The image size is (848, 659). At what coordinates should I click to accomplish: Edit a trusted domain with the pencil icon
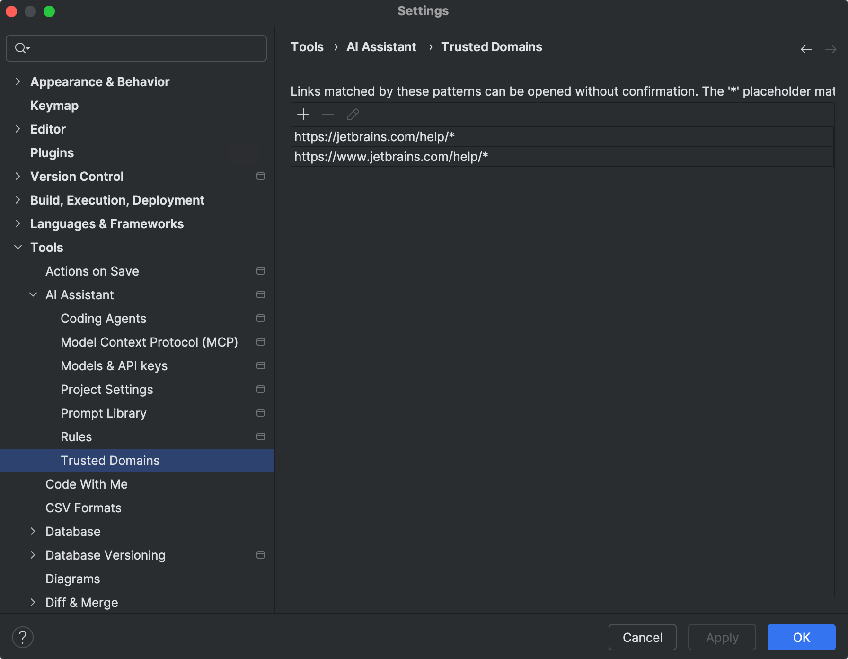coord(353,114)
